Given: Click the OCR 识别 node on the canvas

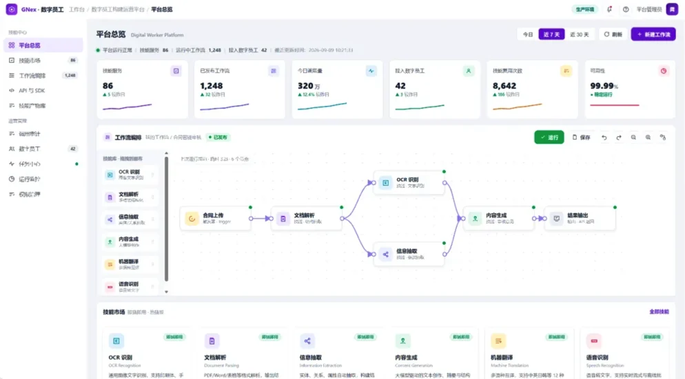Looking at the screenshot, I should [x=409, y=183].
